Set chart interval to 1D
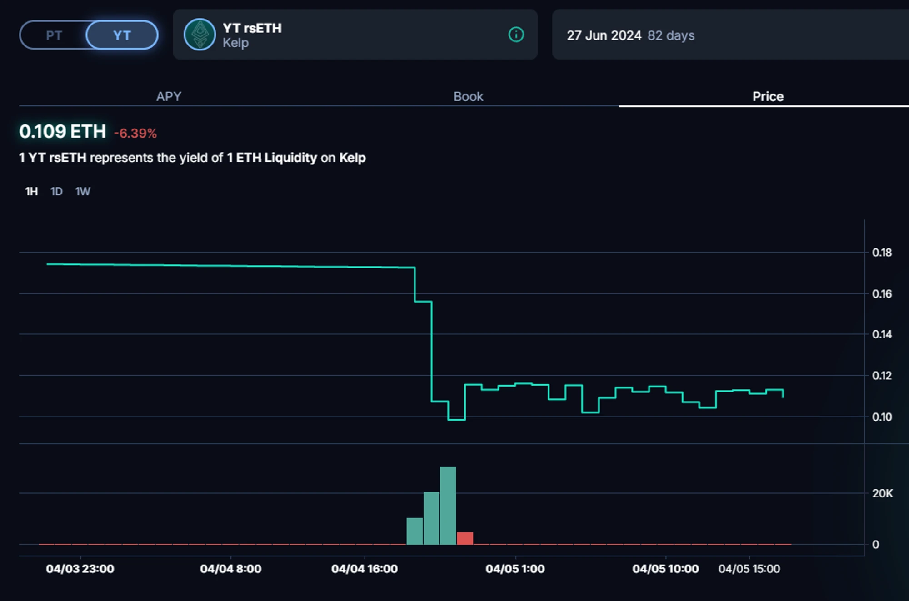The width and height of the screenshot is (909, 601). click(x=56, y=191)
